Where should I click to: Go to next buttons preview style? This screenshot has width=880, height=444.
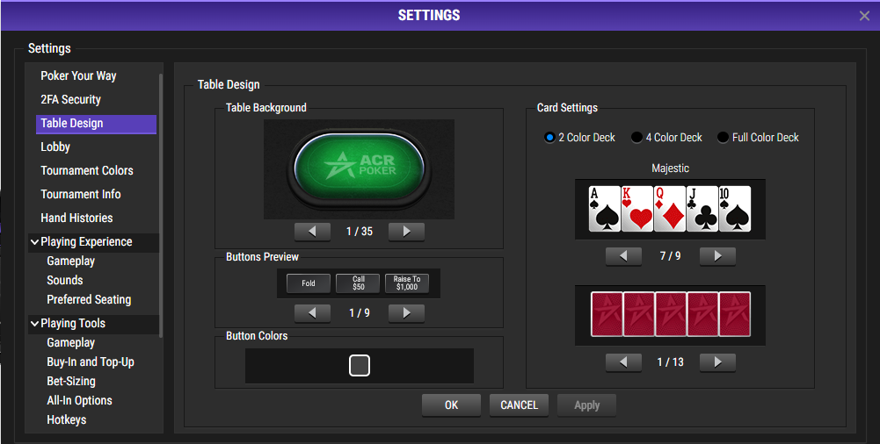pyautogui.click(x=406, y=313)
